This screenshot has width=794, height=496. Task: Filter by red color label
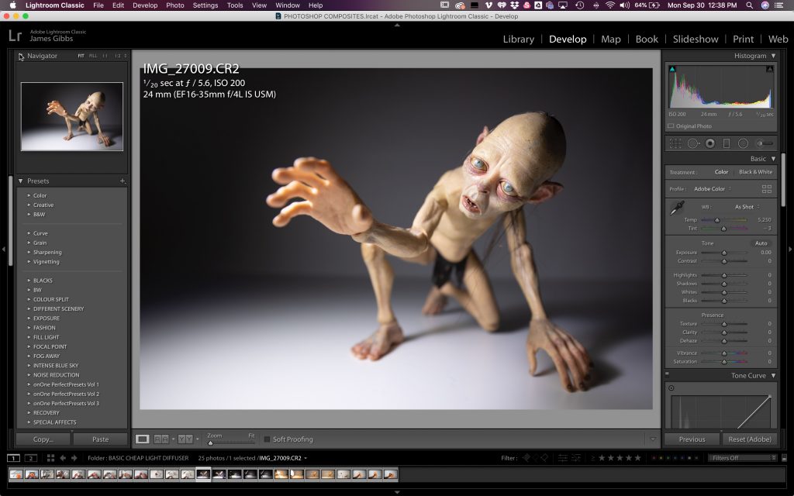pos(654,458)
